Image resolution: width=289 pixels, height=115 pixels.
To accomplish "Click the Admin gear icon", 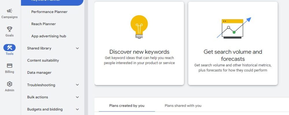I will tap(10, 84).
